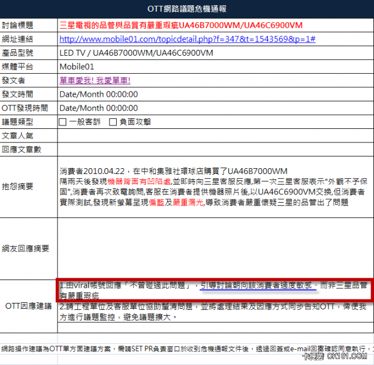Click the 文章人氣 label cell
The width and height of the screenshot is (374, 365).
coord(29,136)
